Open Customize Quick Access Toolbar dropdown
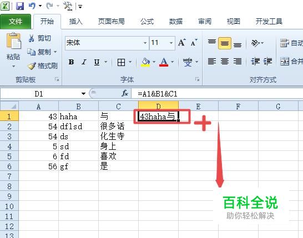Image resolution: width=303 pixels, height=238 pixels. [80, 7]
